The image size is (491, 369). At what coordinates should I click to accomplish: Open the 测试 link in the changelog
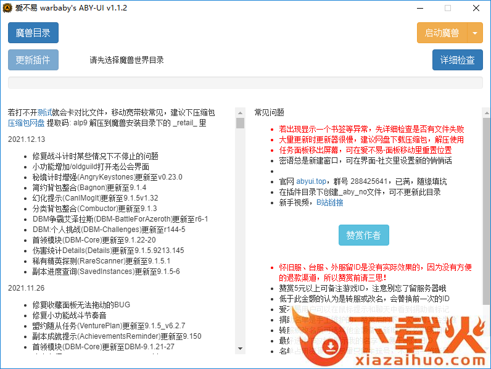click(x=44, y=112)
